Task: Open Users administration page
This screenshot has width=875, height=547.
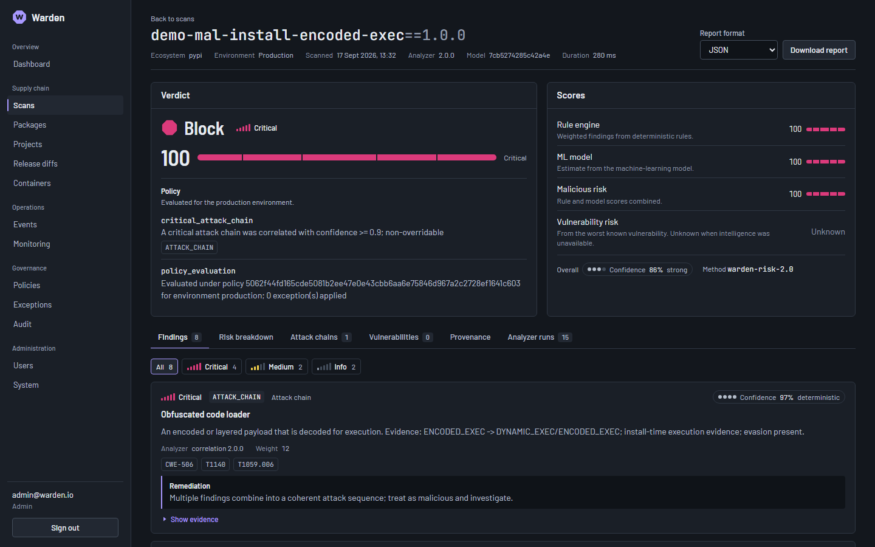Action: (x=65, y=365)
